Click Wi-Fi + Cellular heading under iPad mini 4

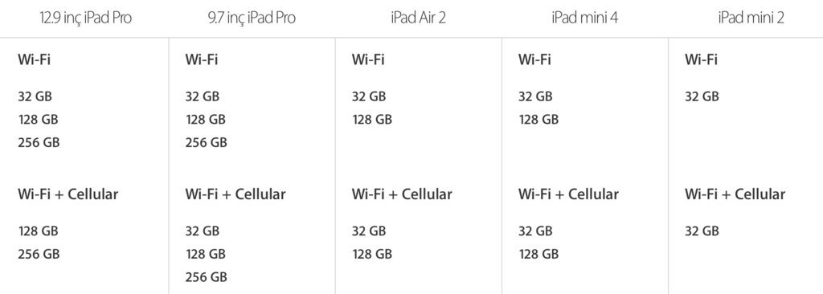click(568, 194)
